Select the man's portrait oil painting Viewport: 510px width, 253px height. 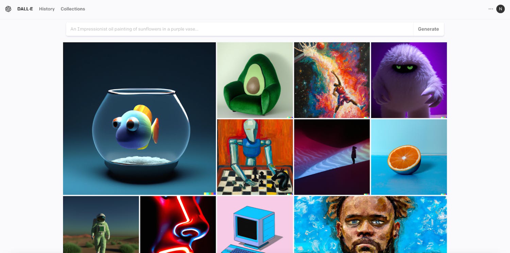tap(370, 224)
